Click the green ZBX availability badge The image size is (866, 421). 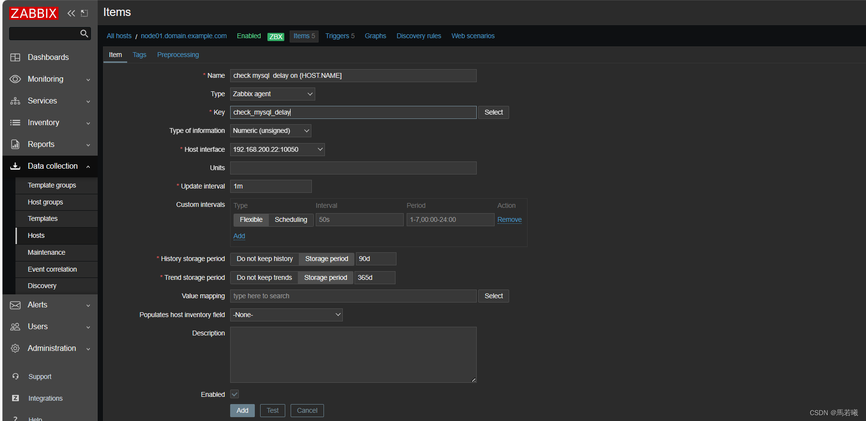(x=276, y=37)
